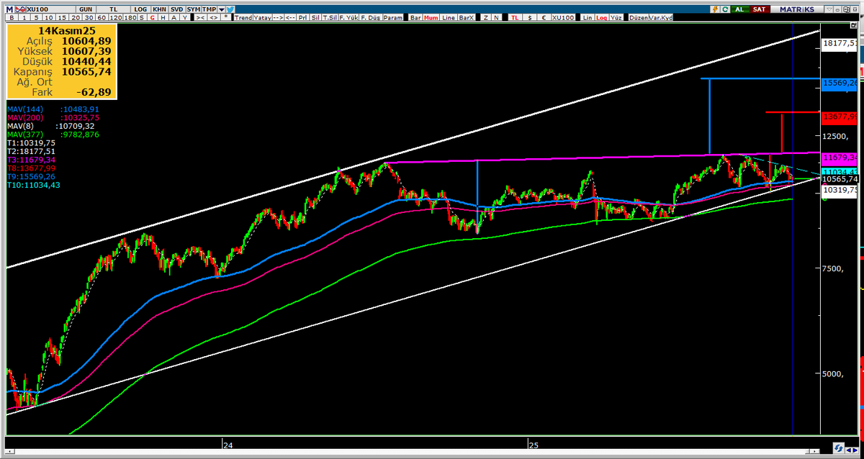Switch scale to percent 'Yüz'
The height and width of the screenshot is (459, 864).
point(617,17)
